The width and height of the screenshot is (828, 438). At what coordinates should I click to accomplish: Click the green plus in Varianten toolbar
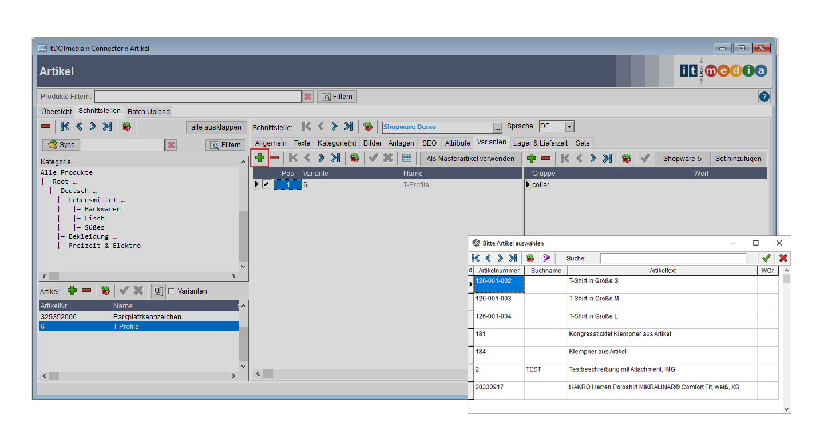coord(259,158)
